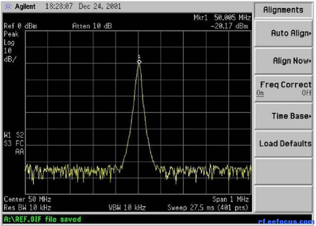Click the 18:28:07 time display
316x226 pixels.
(59, 6)
